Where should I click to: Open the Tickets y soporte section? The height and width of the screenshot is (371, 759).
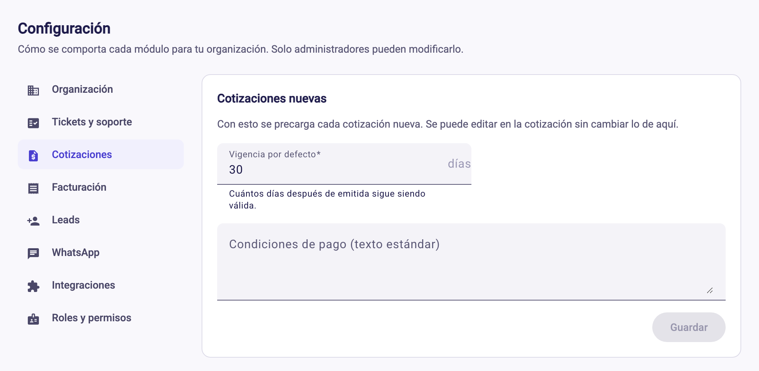[101, 122]
